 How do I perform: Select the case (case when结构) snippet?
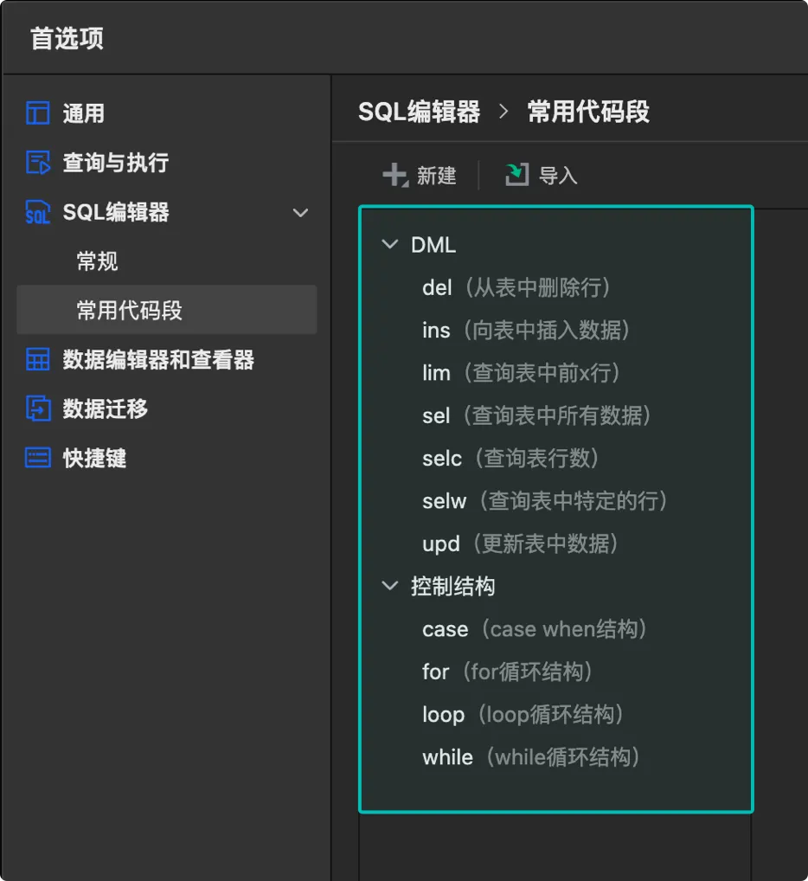535,629
